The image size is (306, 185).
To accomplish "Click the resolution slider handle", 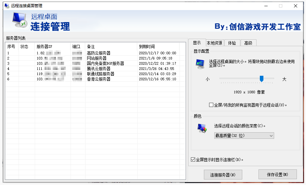I will (x=261, y=78).
